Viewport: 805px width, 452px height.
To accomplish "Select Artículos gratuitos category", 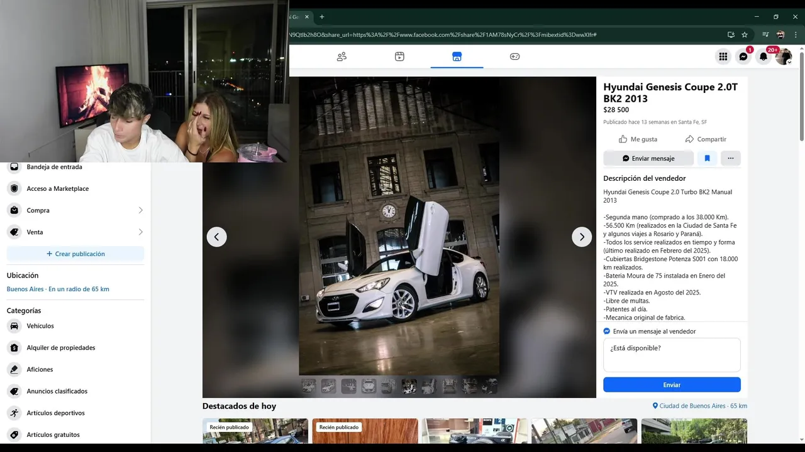I will click(x=75, y=434).
